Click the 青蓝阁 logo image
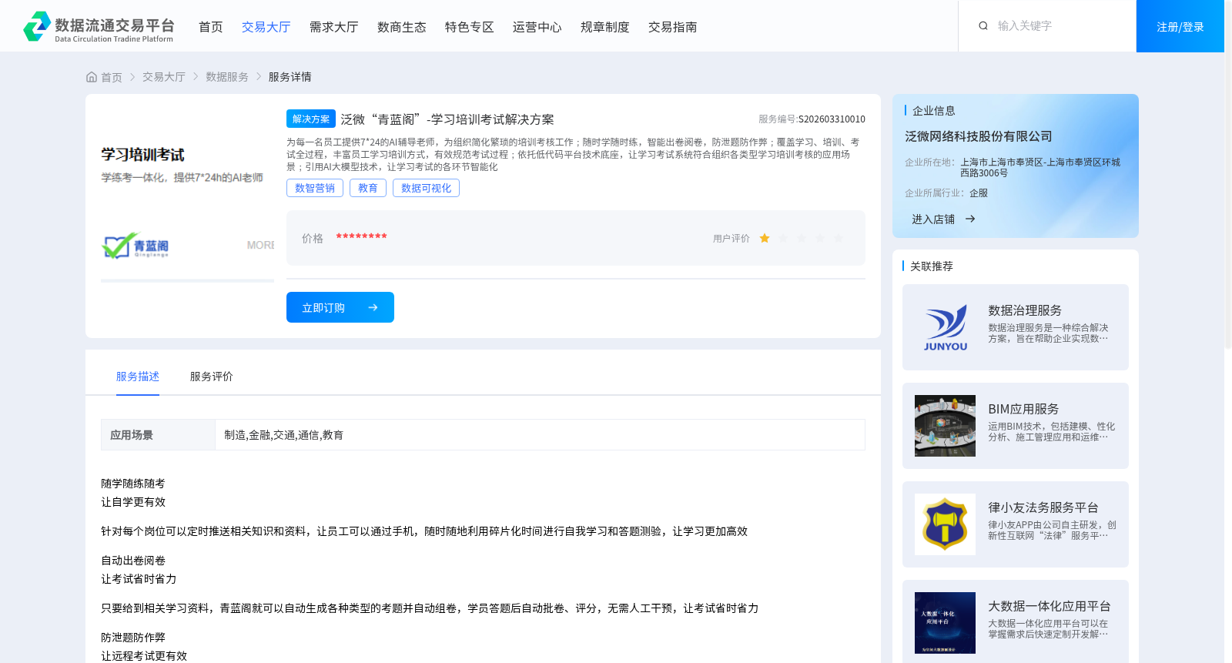 click(136, 246)
